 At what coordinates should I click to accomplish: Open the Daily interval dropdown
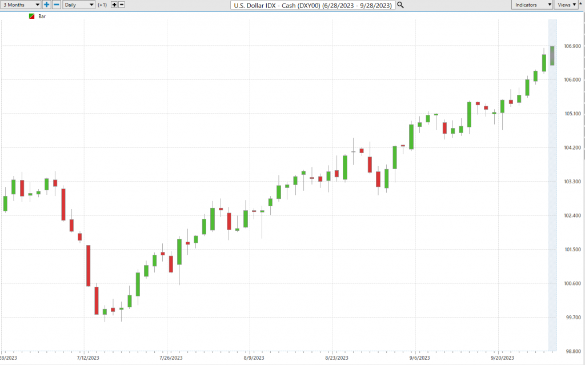[79, 5]
